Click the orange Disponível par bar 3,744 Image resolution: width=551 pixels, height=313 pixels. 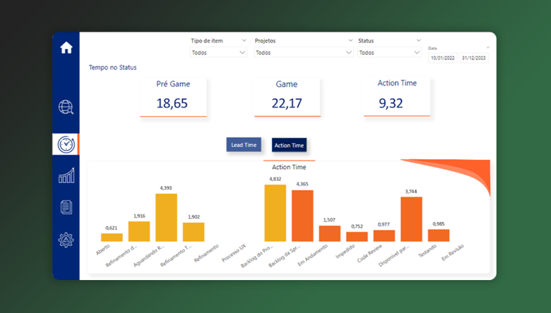[x=411, y=219]
